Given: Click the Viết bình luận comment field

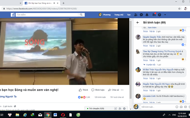Looking at the screenshot, I should (155, 107).
